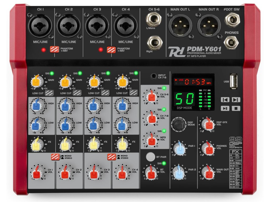Click the CH 3 VOL knob
Screen dimensions: 270x202
tap(94, 173)
